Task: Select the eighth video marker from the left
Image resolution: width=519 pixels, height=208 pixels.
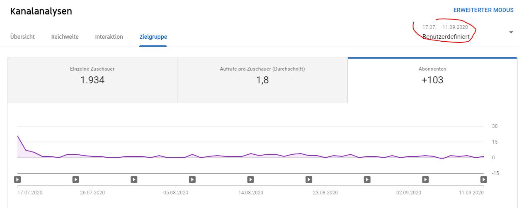Action: 425,180
